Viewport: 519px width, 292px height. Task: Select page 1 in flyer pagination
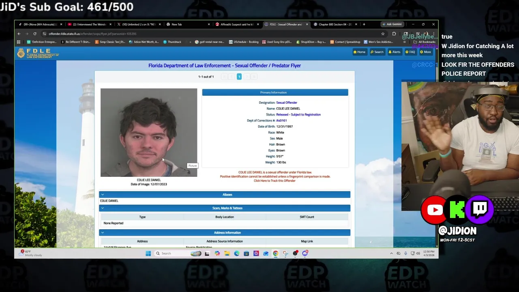tap(239, 77)
